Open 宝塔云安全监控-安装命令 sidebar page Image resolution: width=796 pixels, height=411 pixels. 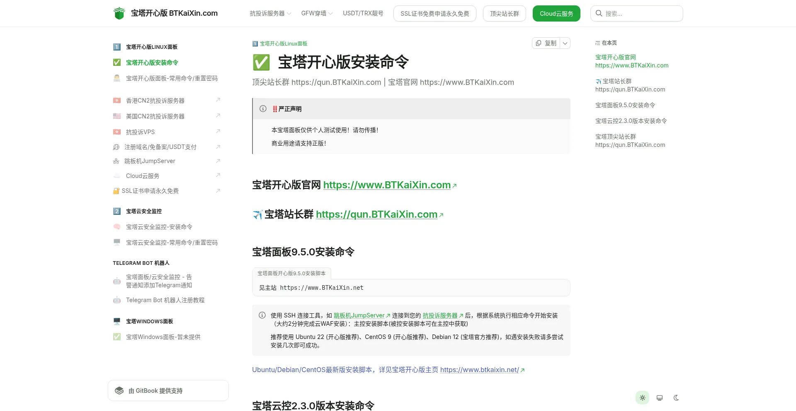click(159, 227)
